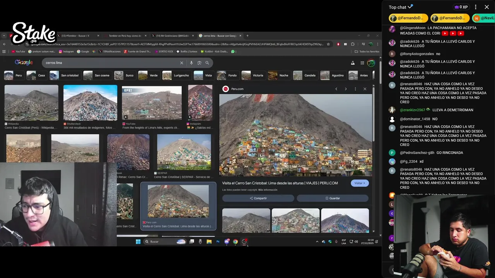Open the 0 XP crown badge
The image size is (495, 278).
pyautogui.click(x=461, y=7)
